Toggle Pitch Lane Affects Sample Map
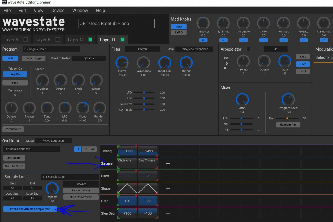 coord(30,209)
